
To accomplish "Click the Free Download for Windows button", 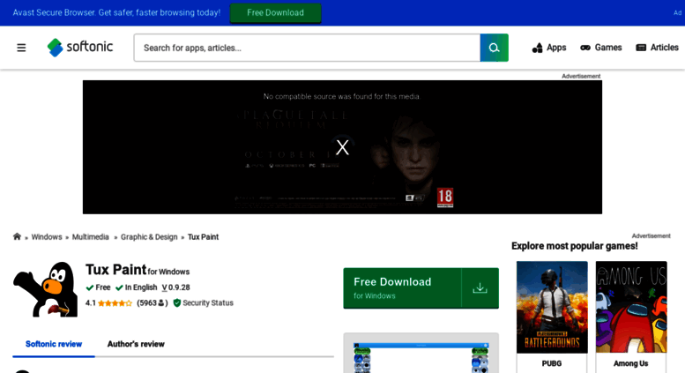I will point(421,288).
